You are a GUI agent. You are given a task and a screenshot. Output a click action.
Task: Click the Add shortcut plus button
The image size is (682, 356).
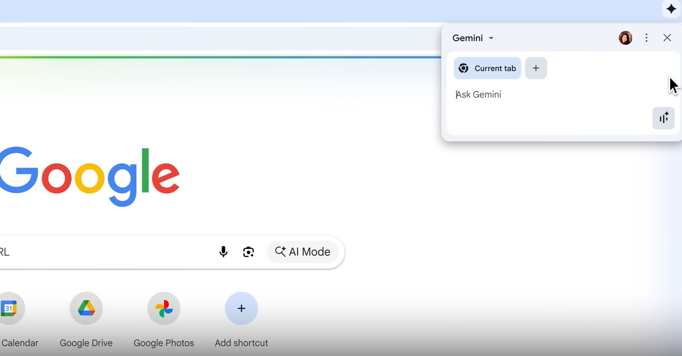[241, 308]
